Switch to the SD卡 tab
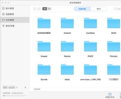Screen dimensions: 121x99 coord(99,9)
